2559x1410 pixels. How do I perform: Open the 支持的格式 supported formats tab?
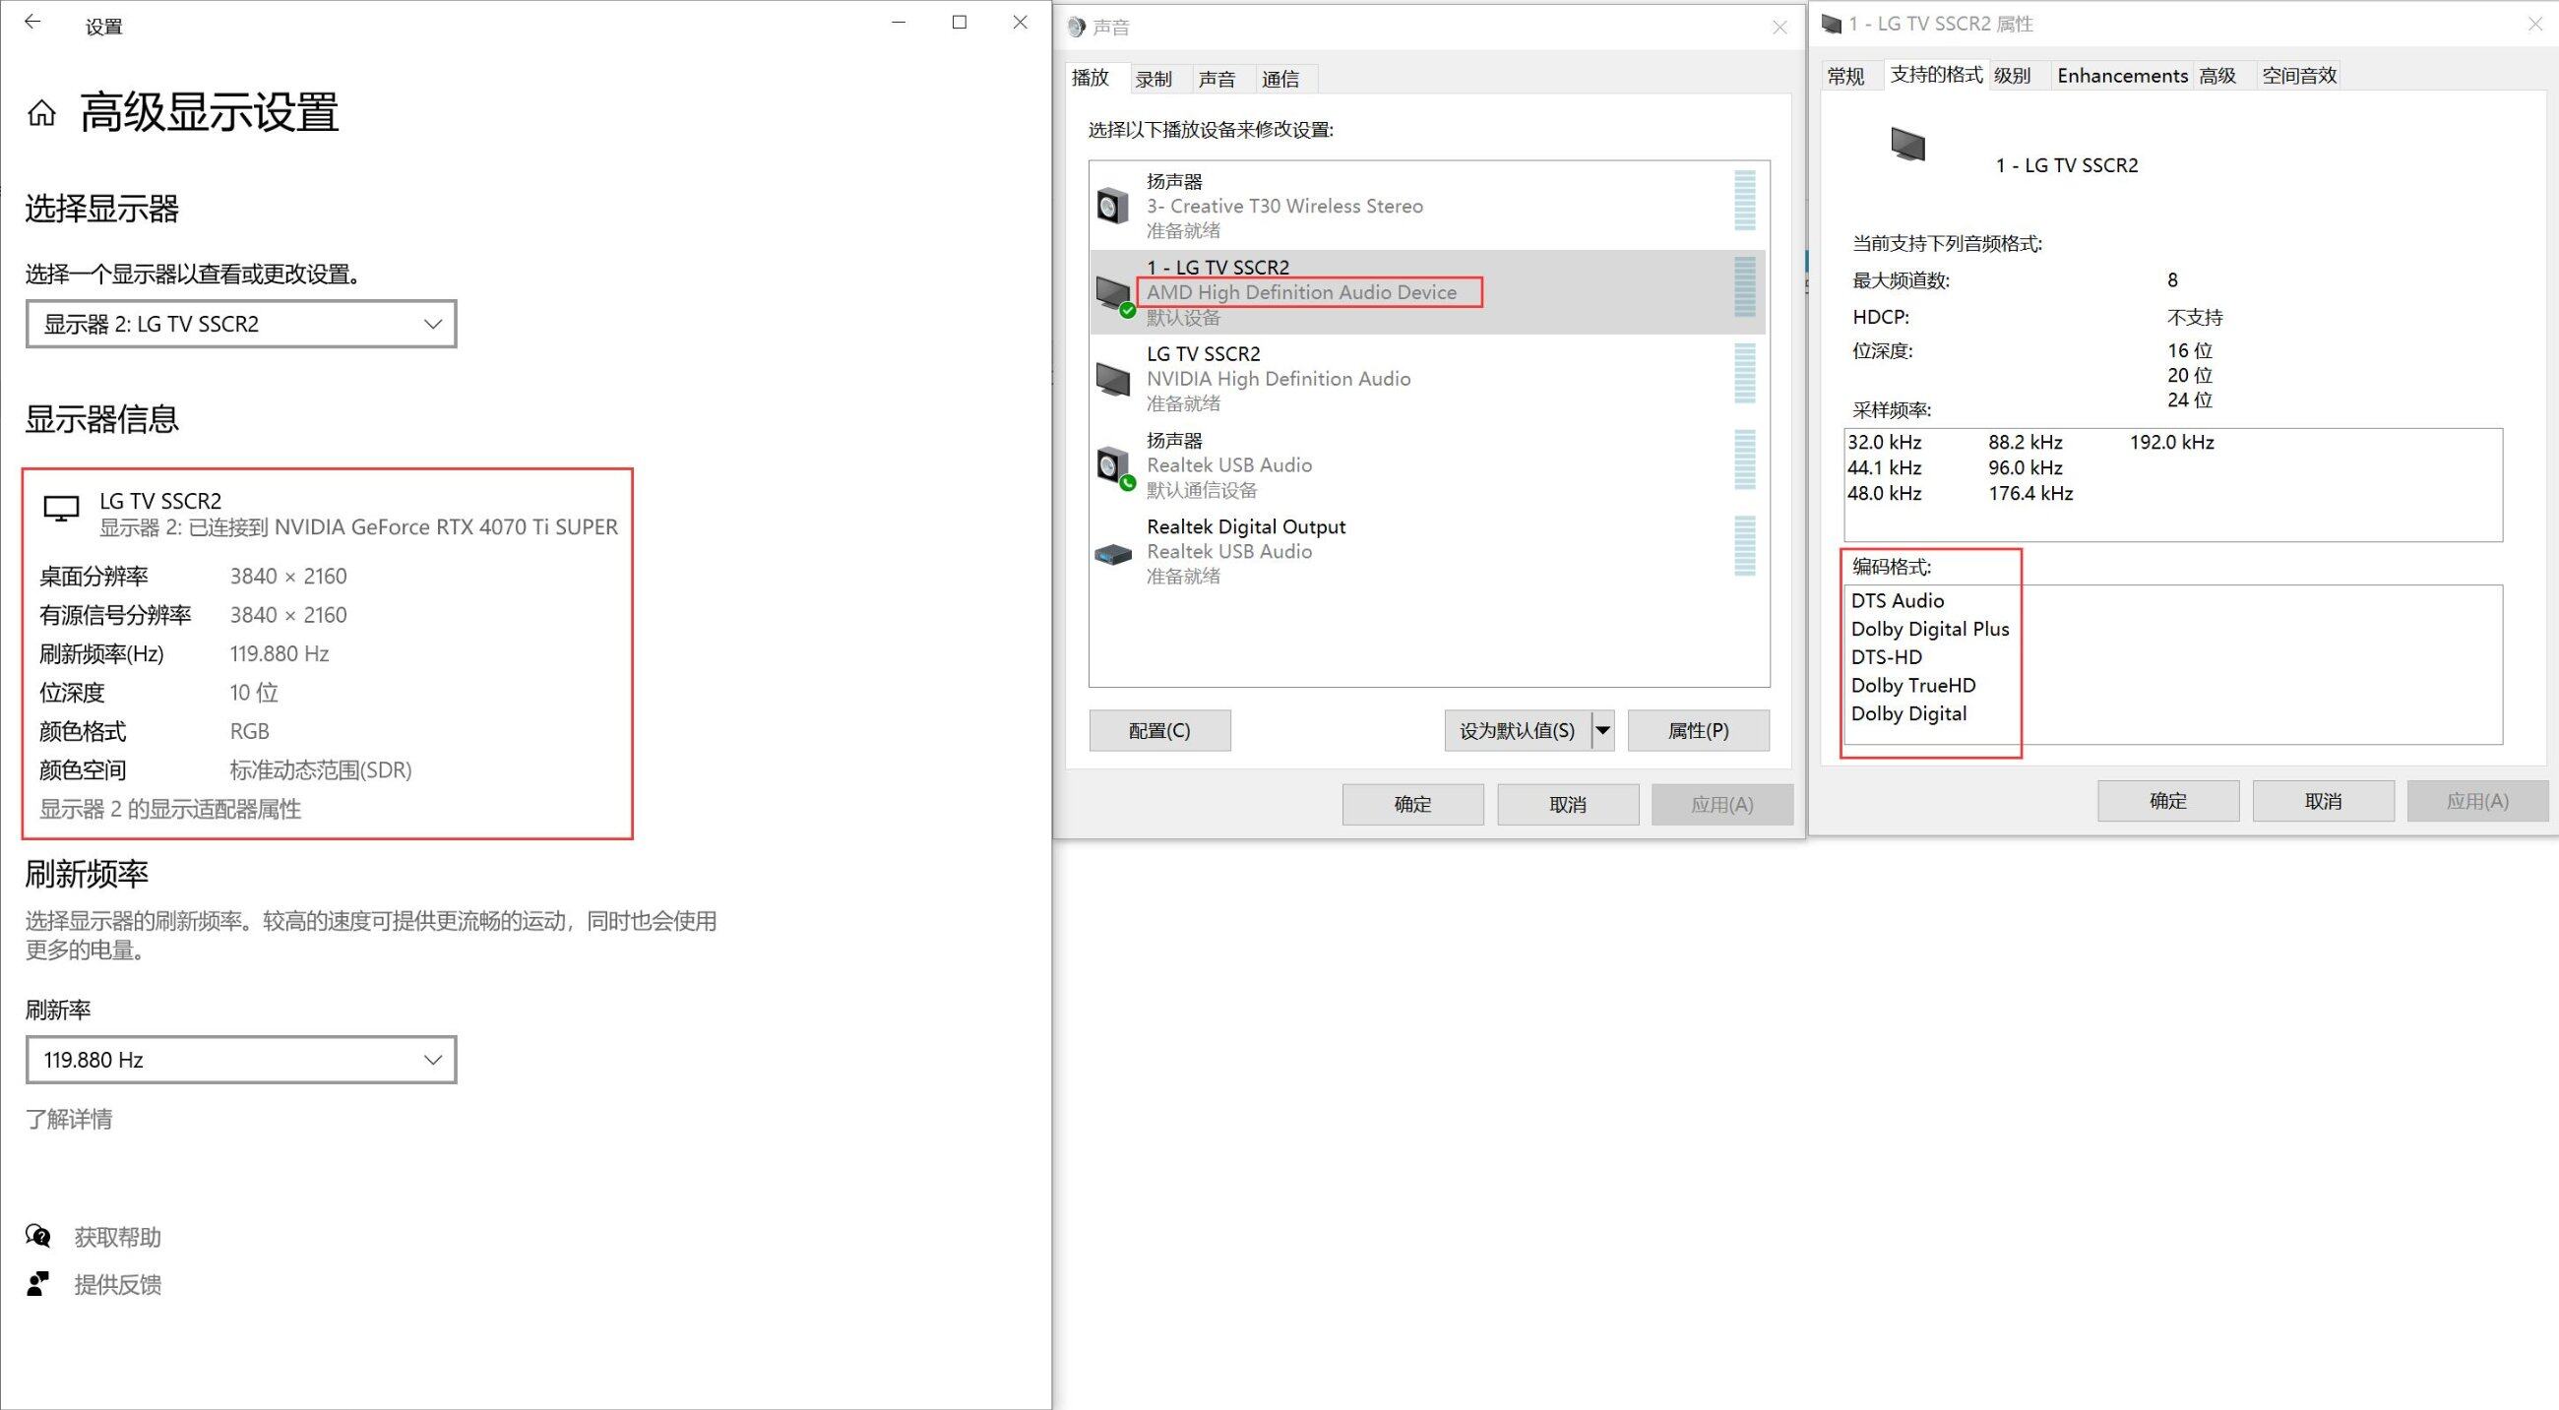tap(1935, 75)
